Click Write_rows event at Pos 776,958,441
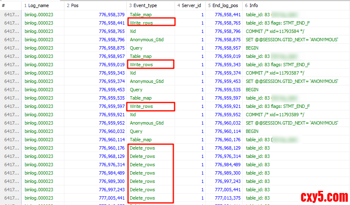350x205 pixels. click(141, 23)
